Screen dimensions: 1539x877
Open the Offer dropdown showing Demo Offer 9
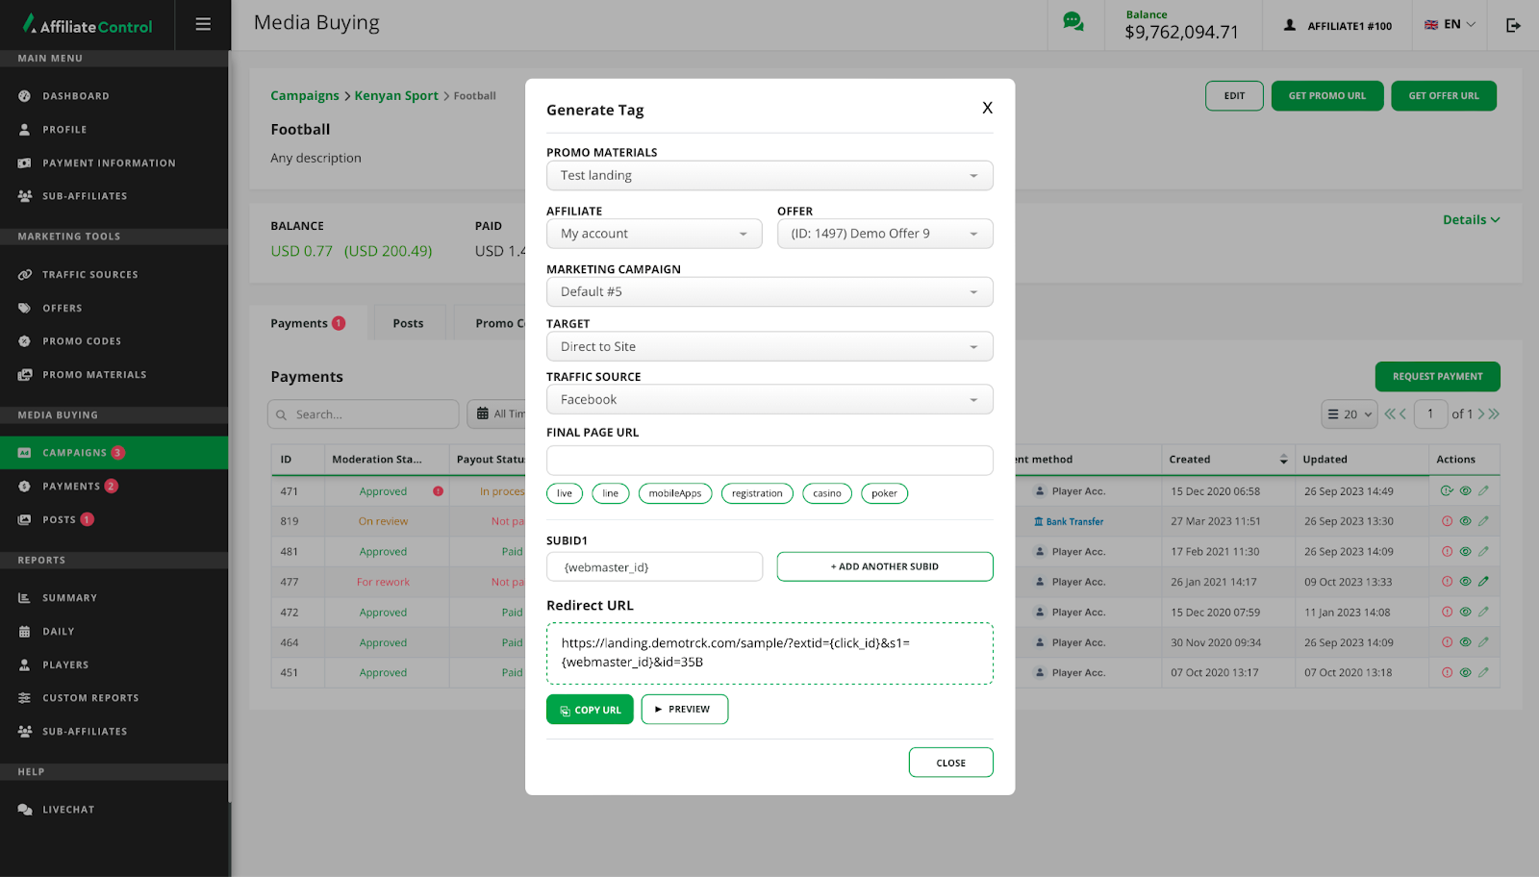pyautogui.click(x=884, y=234)
